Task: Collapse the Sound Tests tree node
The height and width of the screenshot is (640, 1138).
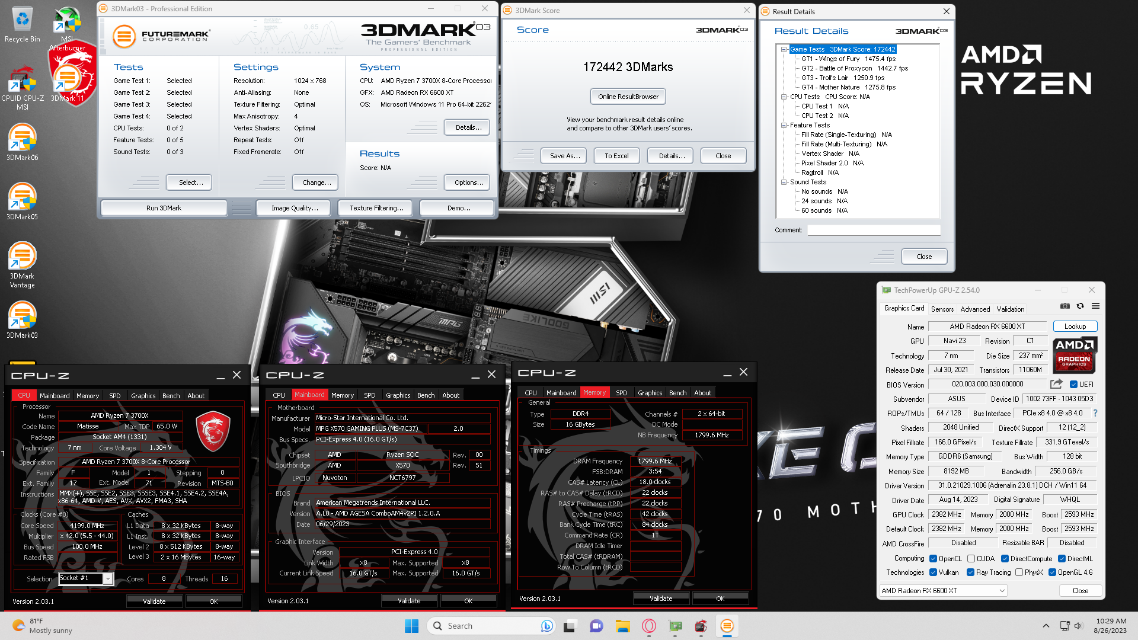Action: tap(784, 182)
